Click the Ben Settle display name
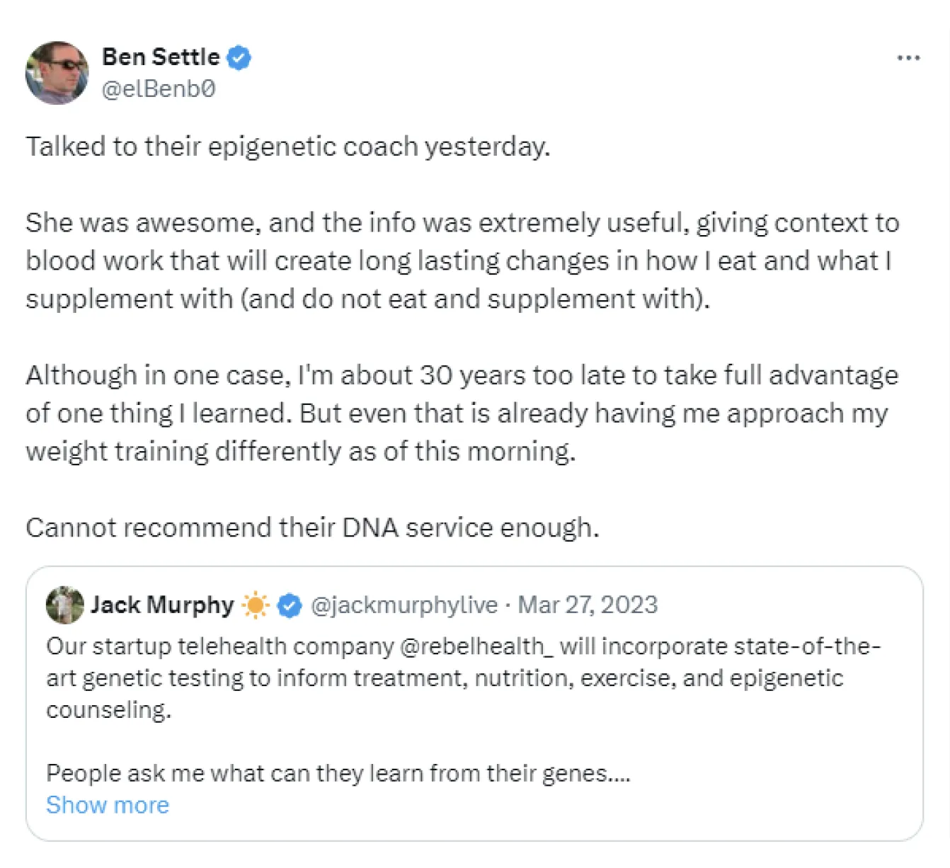The height and width of the screenshot is (868, 950). point(161,57)
